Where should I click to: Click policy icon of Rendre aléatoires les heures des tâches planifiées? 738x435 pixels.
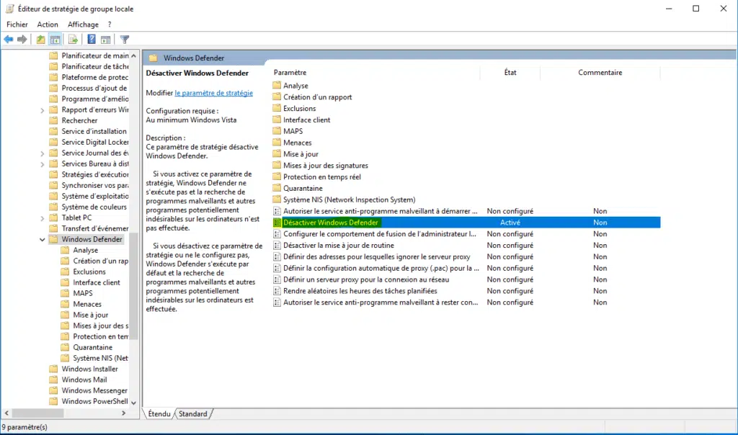(277, 291)
